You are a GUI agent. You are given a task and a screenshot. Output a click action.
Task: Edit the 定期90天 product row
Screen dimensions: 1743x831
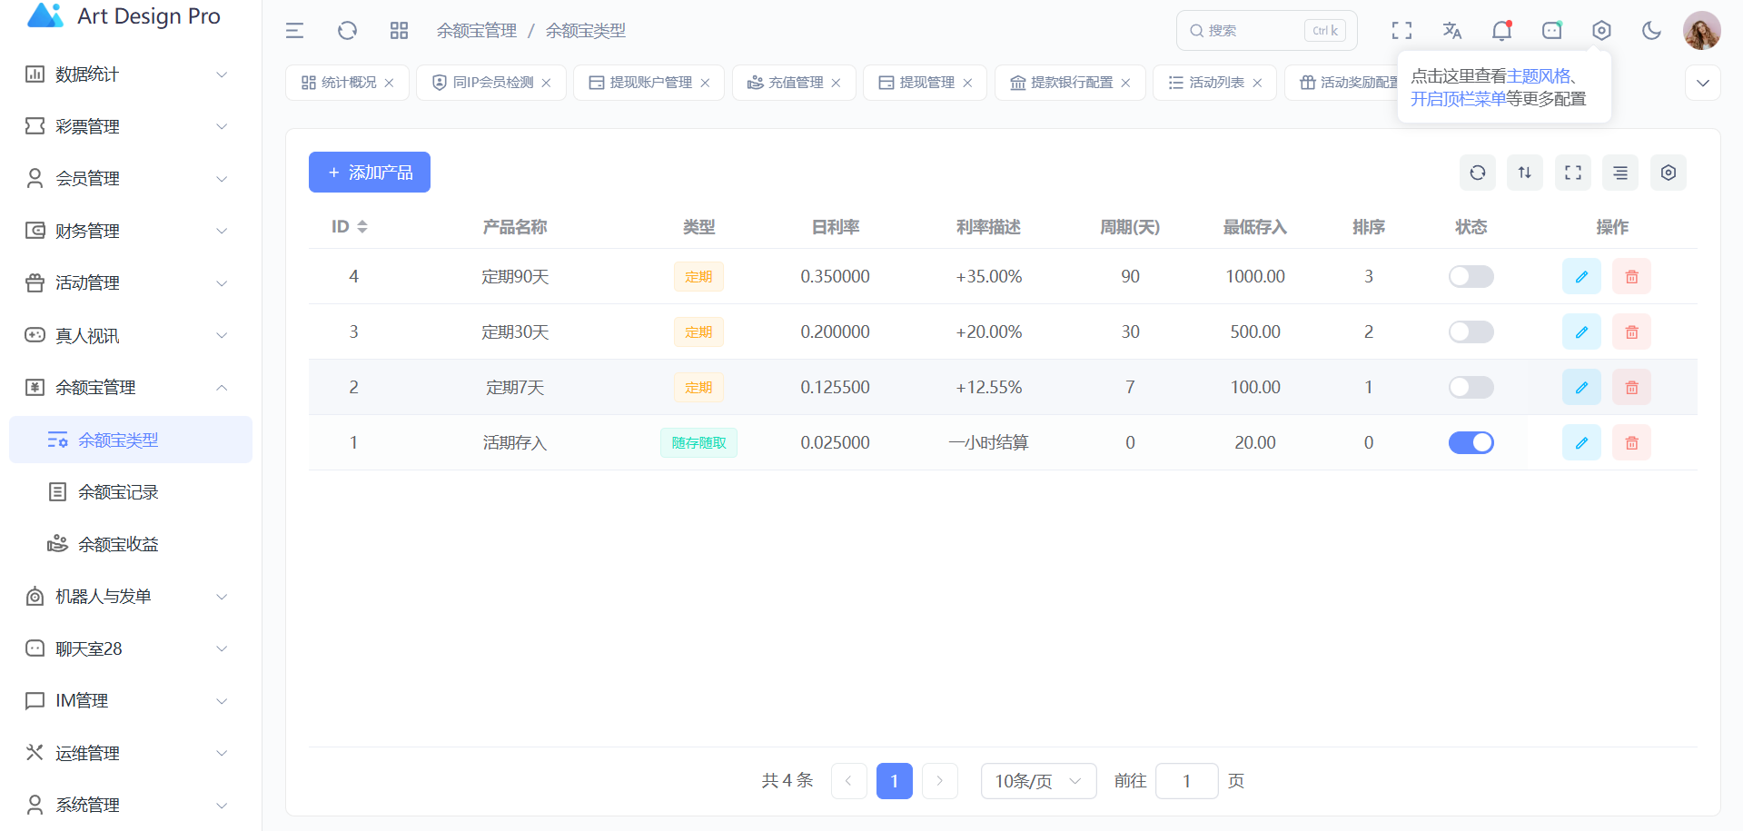(1580, 277)
